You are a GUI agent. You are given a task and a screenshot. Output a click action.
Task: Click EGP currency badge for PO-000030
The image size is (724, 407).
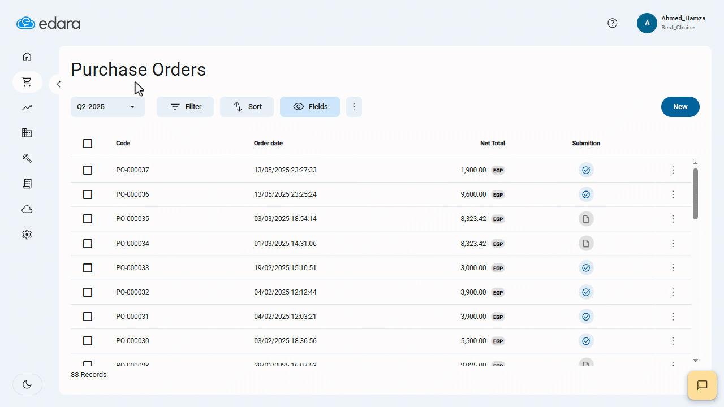point(498,341)
